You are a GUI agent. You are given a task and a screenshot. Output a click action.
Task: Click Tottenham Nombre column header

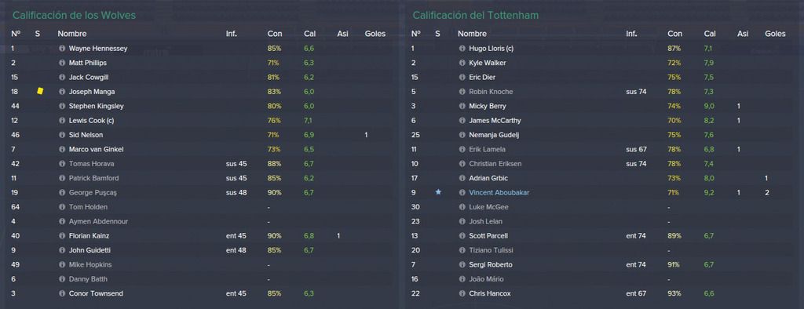472,34
